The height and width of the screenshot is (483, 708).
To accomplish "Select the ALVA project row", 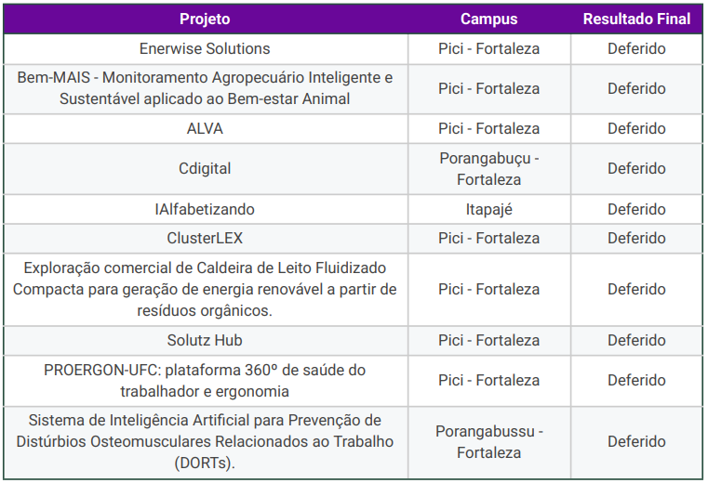I will pyautogui.click(x=205, y=128).
